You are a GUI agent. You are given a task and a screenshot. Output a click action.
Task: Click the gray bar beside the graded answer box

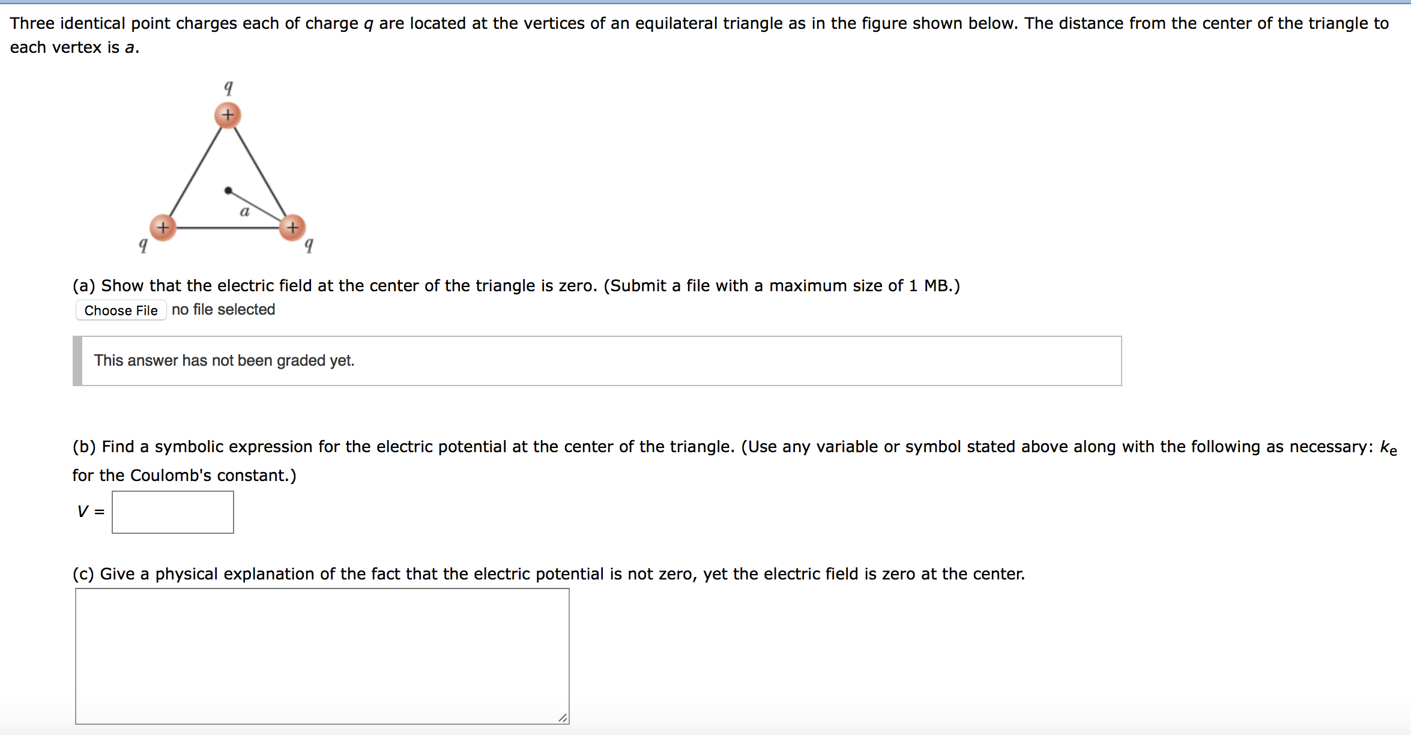(x=77, y=360)
